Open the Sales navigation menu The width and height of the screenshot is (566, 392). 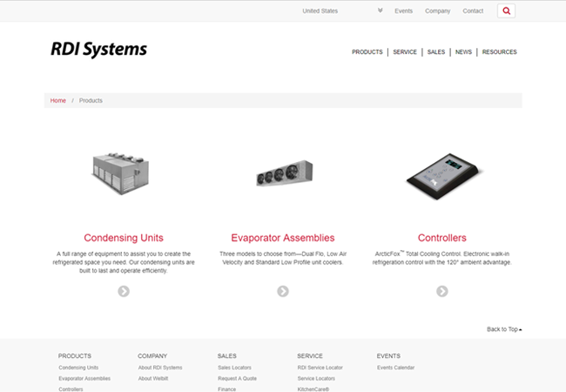435,52
